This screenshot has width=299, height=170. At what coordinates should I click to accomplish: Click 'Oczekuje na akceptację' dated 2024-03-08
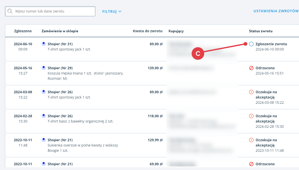pos(266,94)
